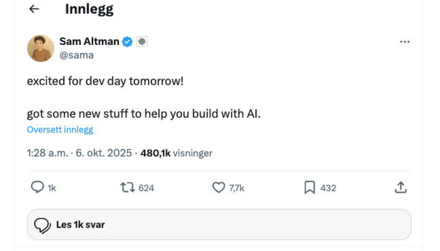Open the Les 1k svar button
440x251 pixels.
coord(219,224)
